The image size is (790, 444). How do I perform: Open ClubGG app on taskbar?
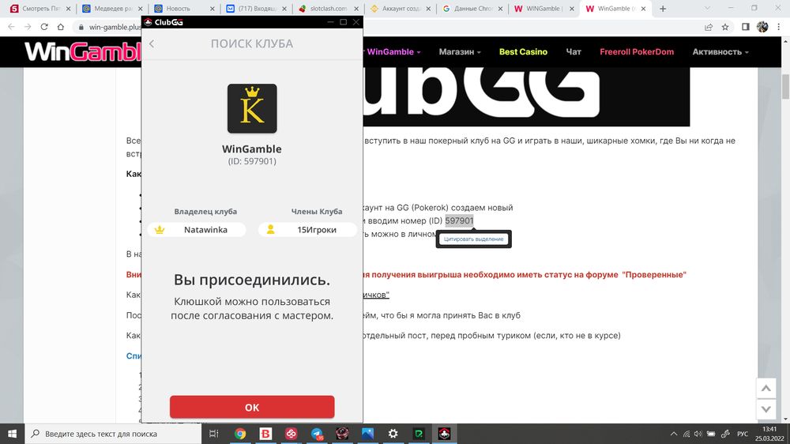pyautogui.click(x=444, y=434)
